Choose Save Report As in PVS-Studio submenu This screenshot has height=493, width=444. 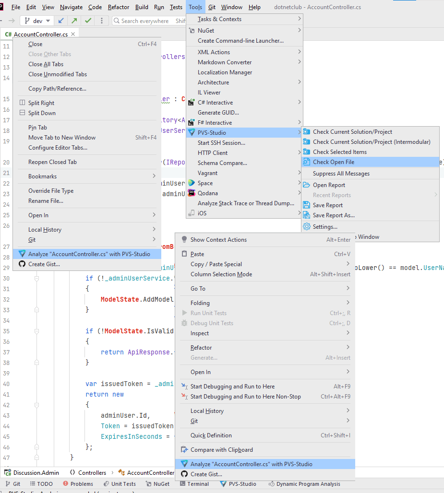pos(334,215)
